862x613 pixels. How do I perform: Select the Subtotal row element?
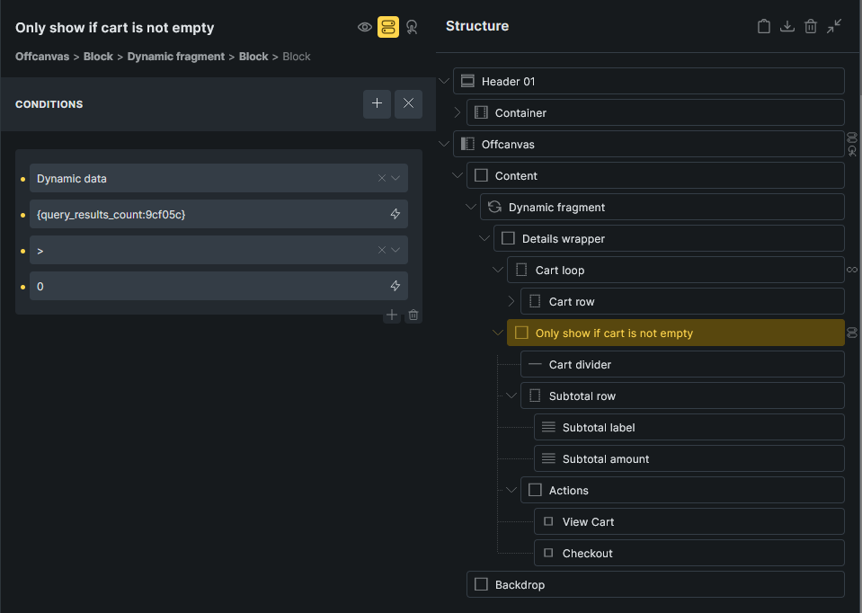(x=682, y=395)
